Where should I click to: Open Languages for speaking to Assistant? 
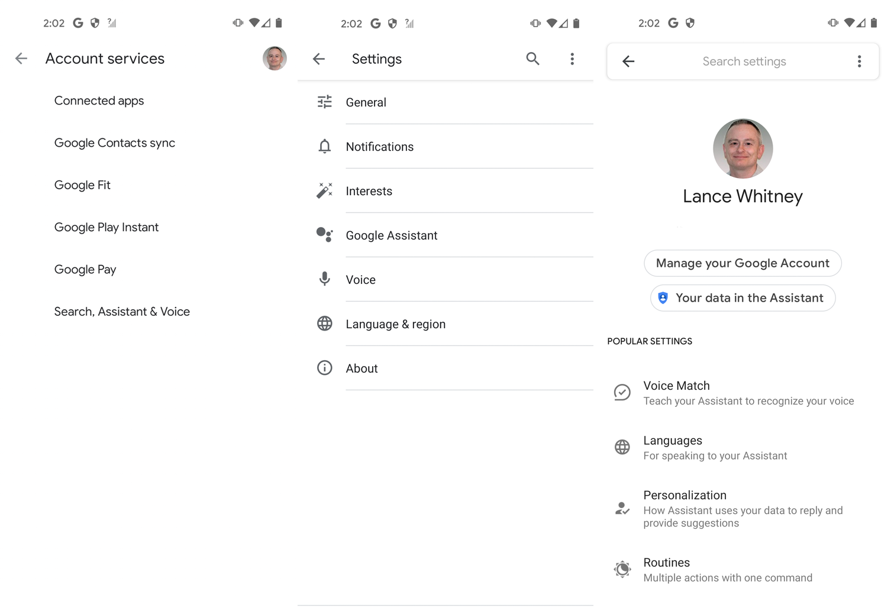[742, 448]
